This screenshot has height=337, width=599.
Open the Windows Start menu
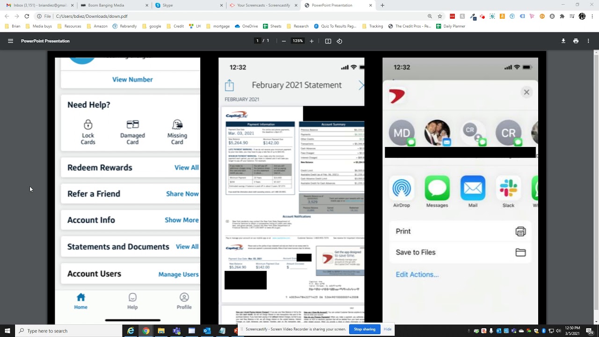[x=7, y=331]
